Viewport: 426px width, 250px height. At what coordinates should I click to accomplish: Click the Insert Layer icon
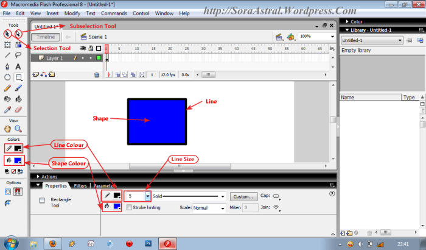point(35,74)
